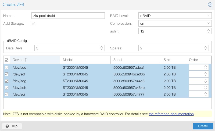Open the reference documentation link
This screenshot has height=131, width=215.
pyautogui.click(x=171, y=114)
